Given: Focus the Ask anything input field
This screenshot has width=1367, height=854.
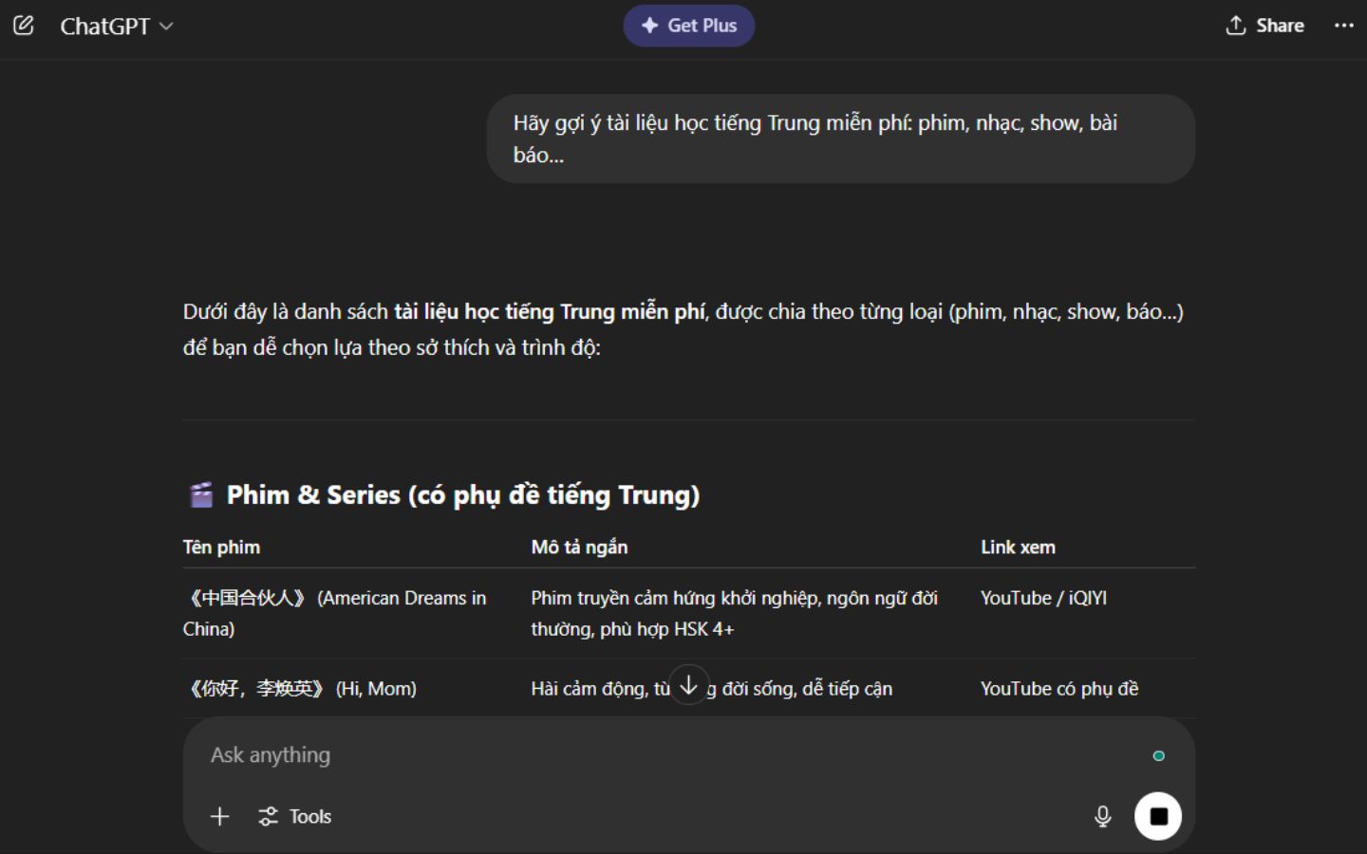Looking at the screenshot, I should (665, 755).
